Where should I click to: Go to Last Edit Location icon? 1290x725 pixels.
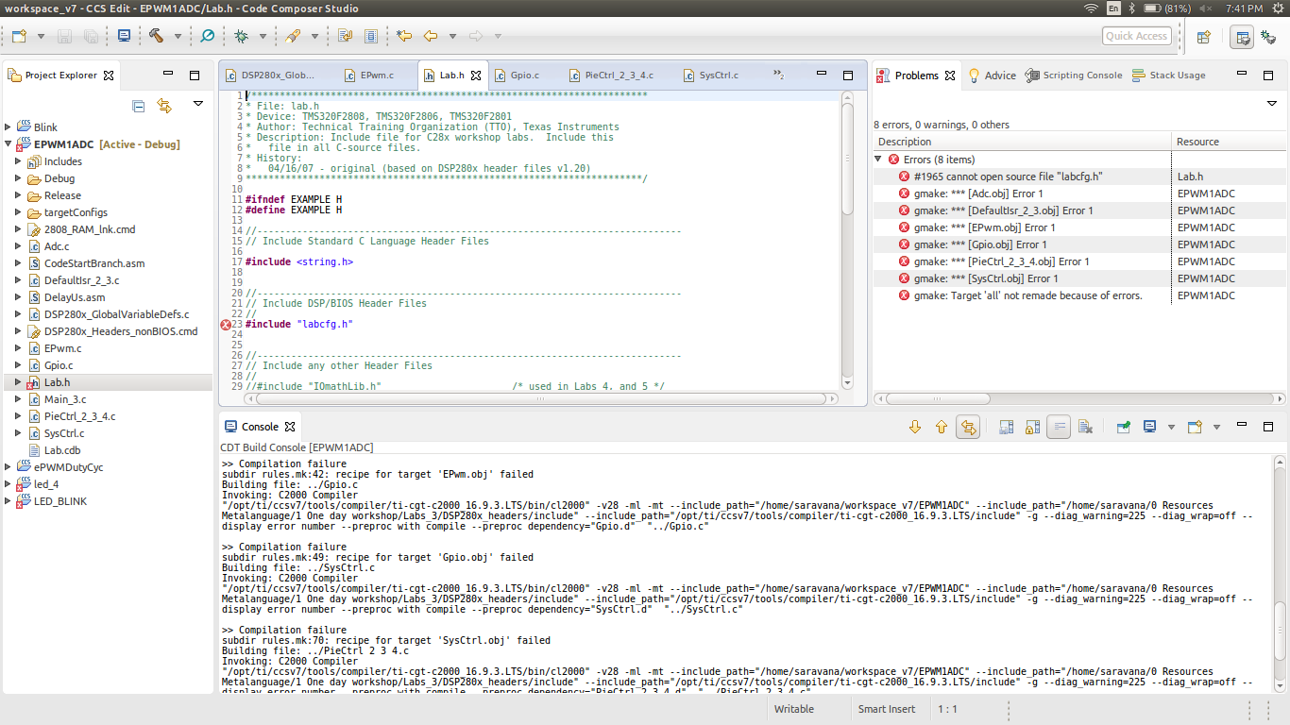(405, 36)
